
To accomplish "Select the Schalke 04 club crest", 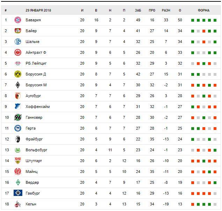I will point(18,42).
